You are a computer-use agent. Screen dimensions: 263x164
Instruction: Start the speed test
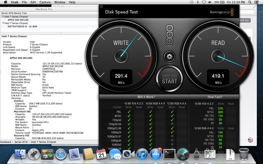point(169,79)
